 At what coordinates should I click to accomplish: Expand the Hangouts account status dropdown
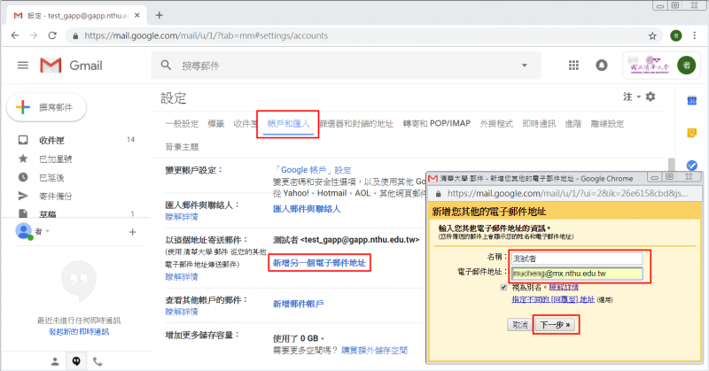click(x=47, y=231)
